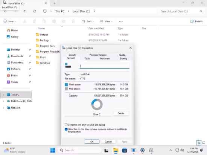Close the Properties dialog
Viewport: 207px width, 155px height.
click(x=131, y=48)
